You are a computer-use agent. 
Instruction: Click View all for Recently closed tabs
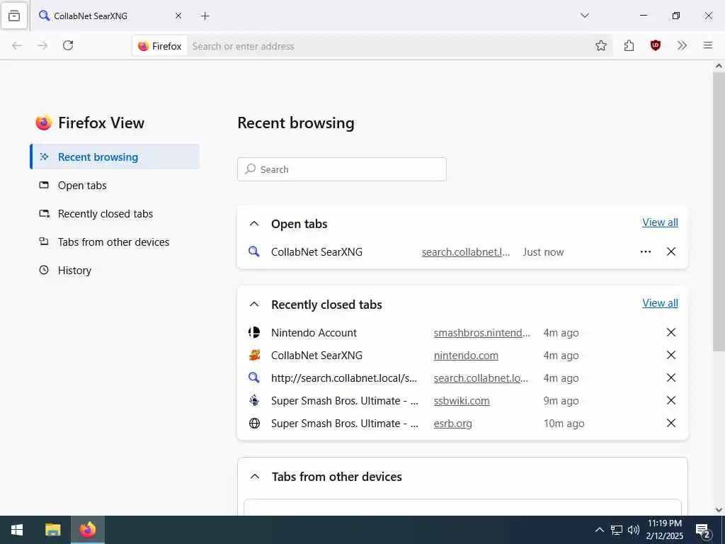click(x=660, y=303)
